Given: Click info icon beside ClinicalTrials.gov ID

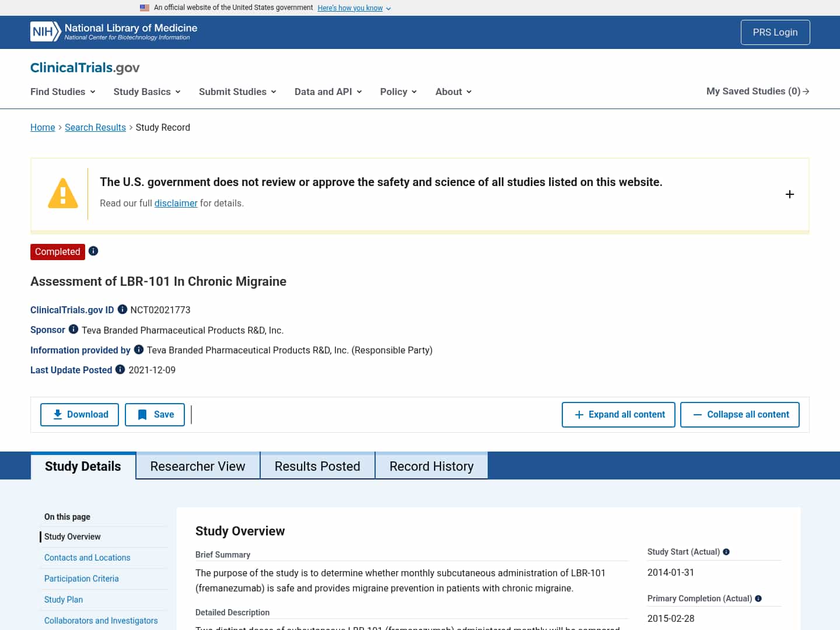Looking at the screenshot, I should (x=123, y=309).
